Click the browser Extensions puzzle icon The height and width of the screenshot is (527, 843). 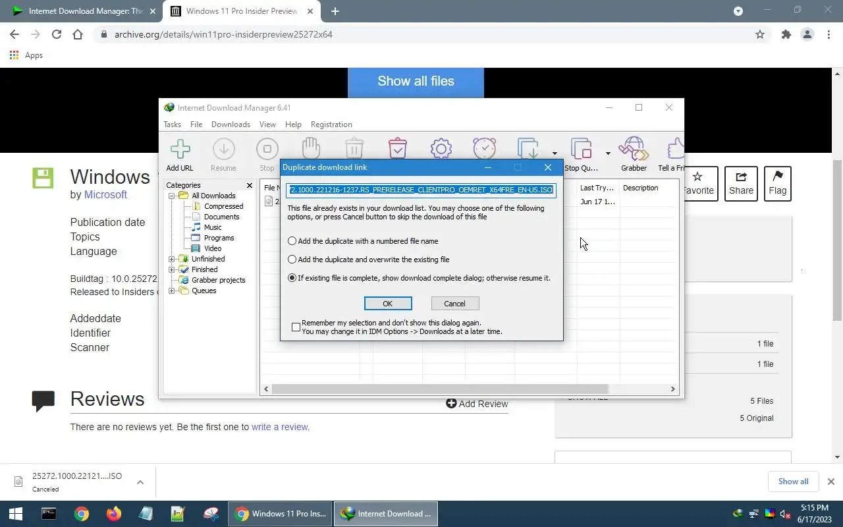point(786,34)
